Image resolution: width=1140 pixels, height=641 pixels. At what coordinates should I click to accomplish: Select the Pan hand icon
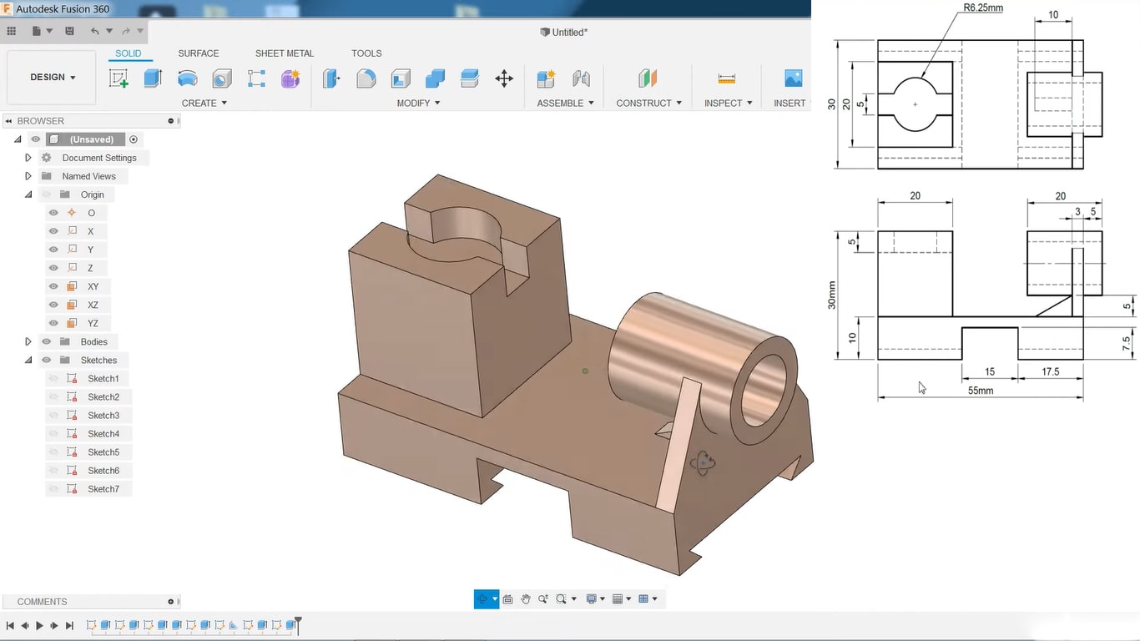(x=526, y=598)
